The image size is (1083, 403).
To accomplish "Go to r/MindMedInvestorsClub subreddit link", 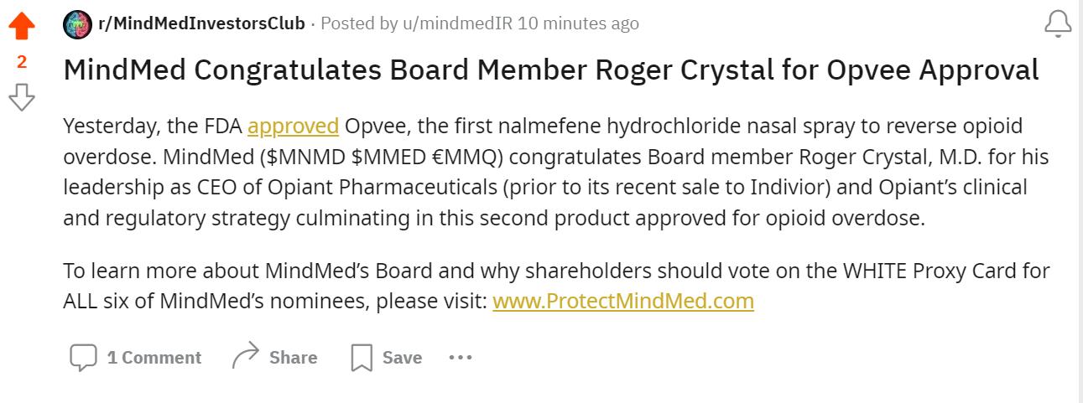I will click(201, 23).
